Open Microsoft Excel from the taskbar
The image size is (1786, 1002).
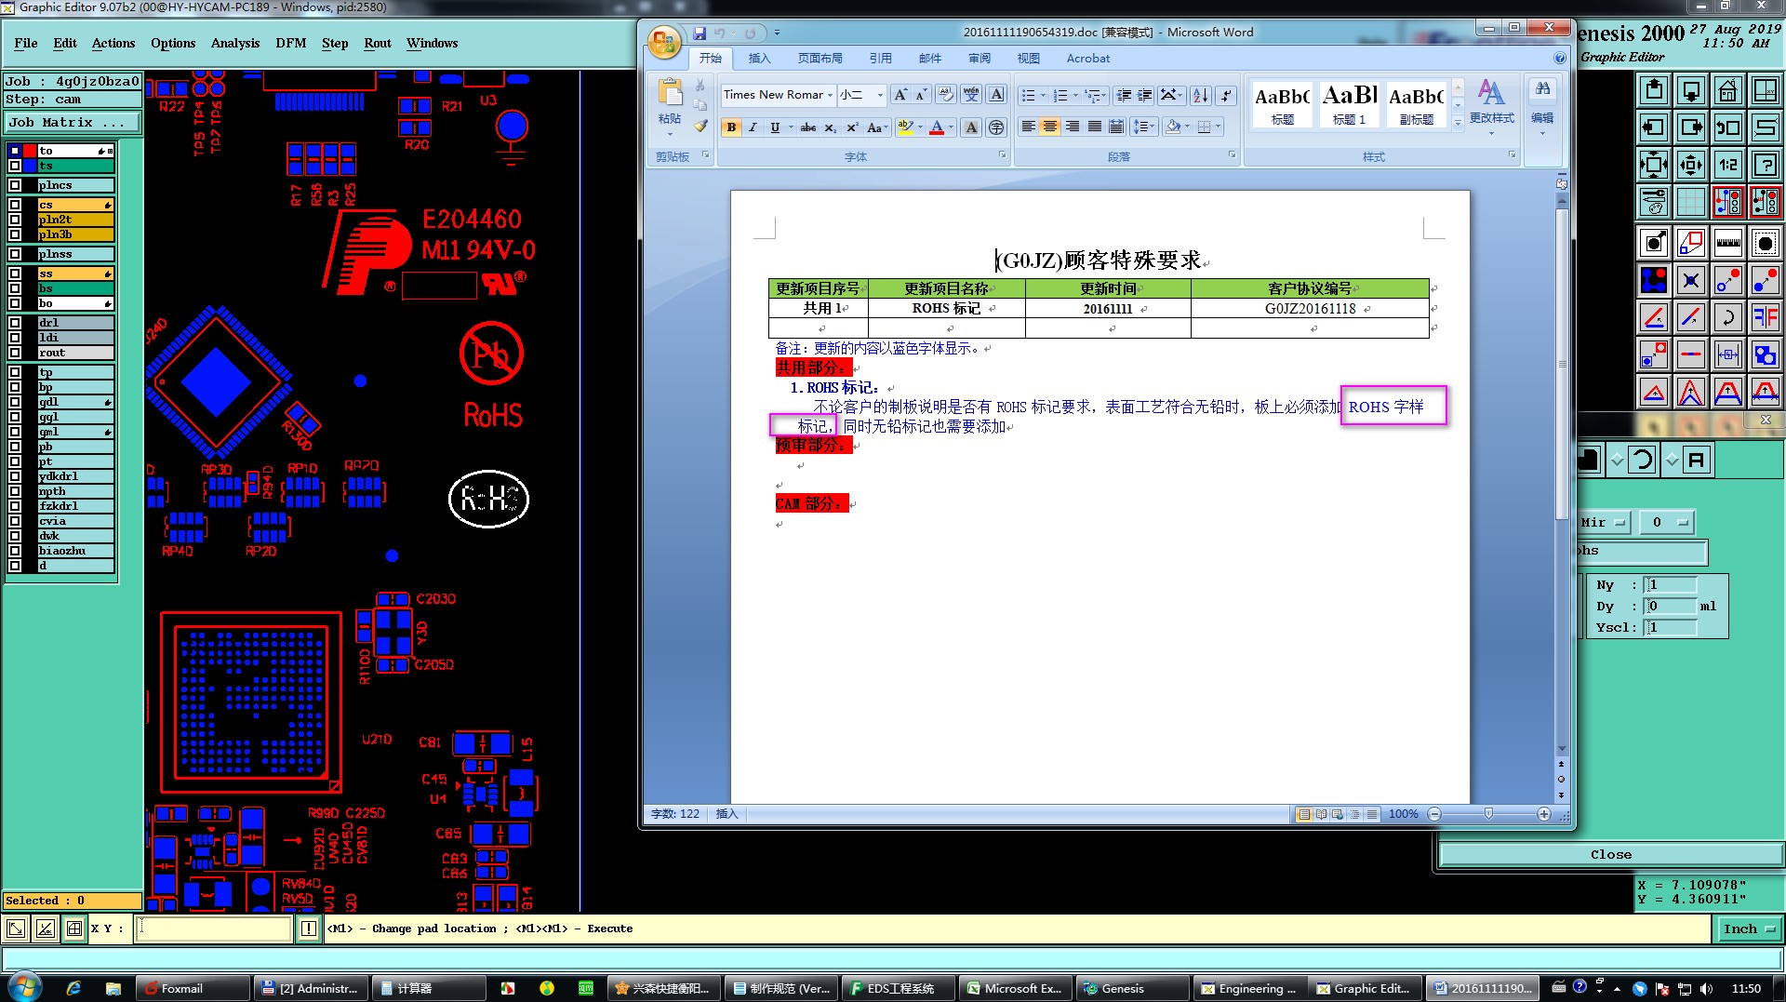[1015, 988]
